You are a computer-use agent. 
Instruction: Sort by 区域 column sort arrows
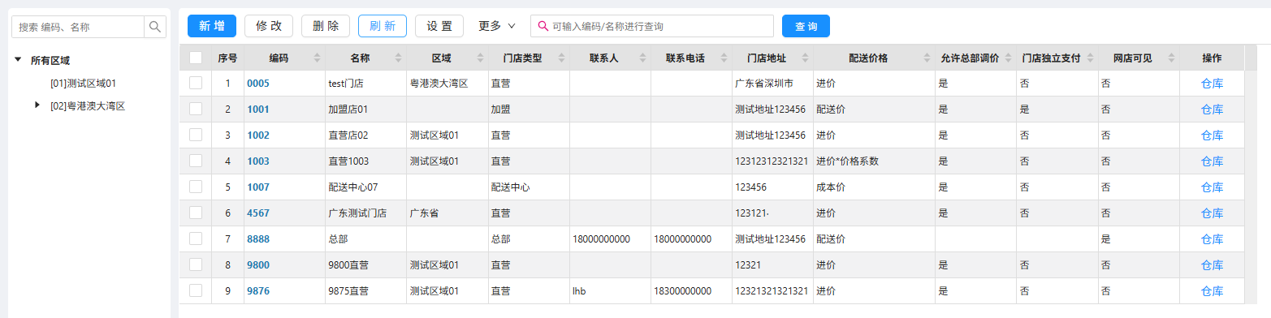coord(479,58)
